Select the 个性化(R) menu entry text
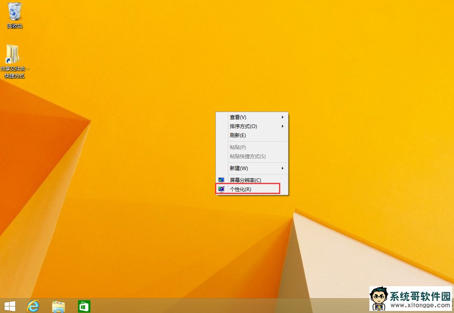The height and width of the screenshot is (313, 454). pyautogui.click(x=240, y=189)
